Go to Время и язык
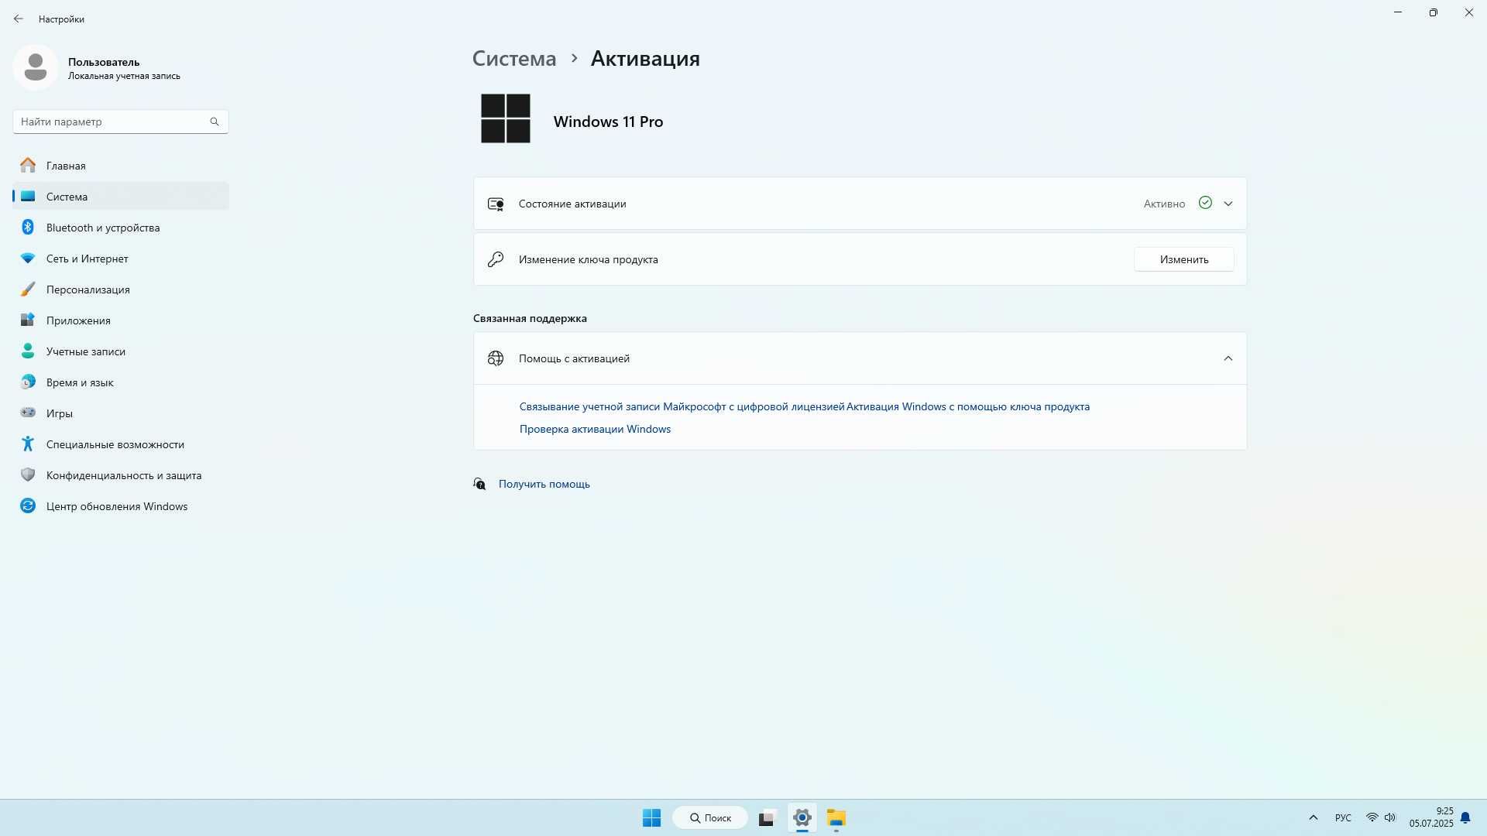Screen dimensions: 1487x836 click(x=120, y=382)
